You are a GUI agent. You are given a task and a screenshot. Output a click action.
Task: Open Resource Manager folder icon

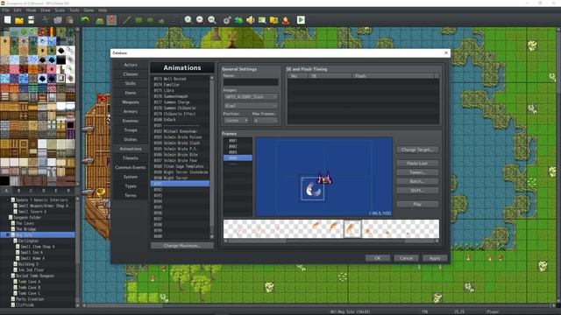273,20
